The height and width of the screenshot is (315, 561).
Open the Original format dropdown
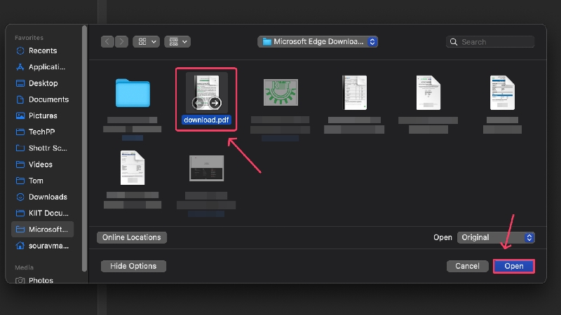pos(496,237)
